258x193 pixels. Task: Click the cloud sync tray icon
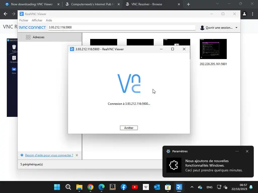[200, 187]
